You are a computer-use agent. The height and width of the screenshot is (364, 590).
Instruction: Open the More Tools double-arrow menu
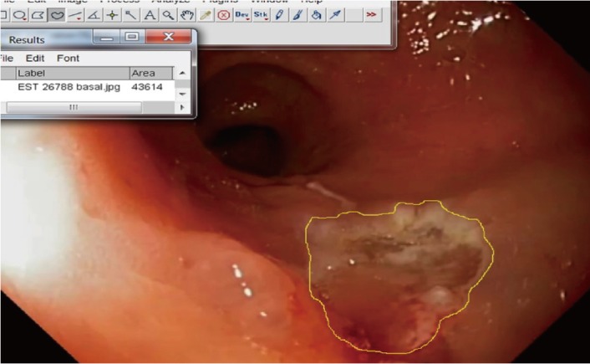coord(372,15)
